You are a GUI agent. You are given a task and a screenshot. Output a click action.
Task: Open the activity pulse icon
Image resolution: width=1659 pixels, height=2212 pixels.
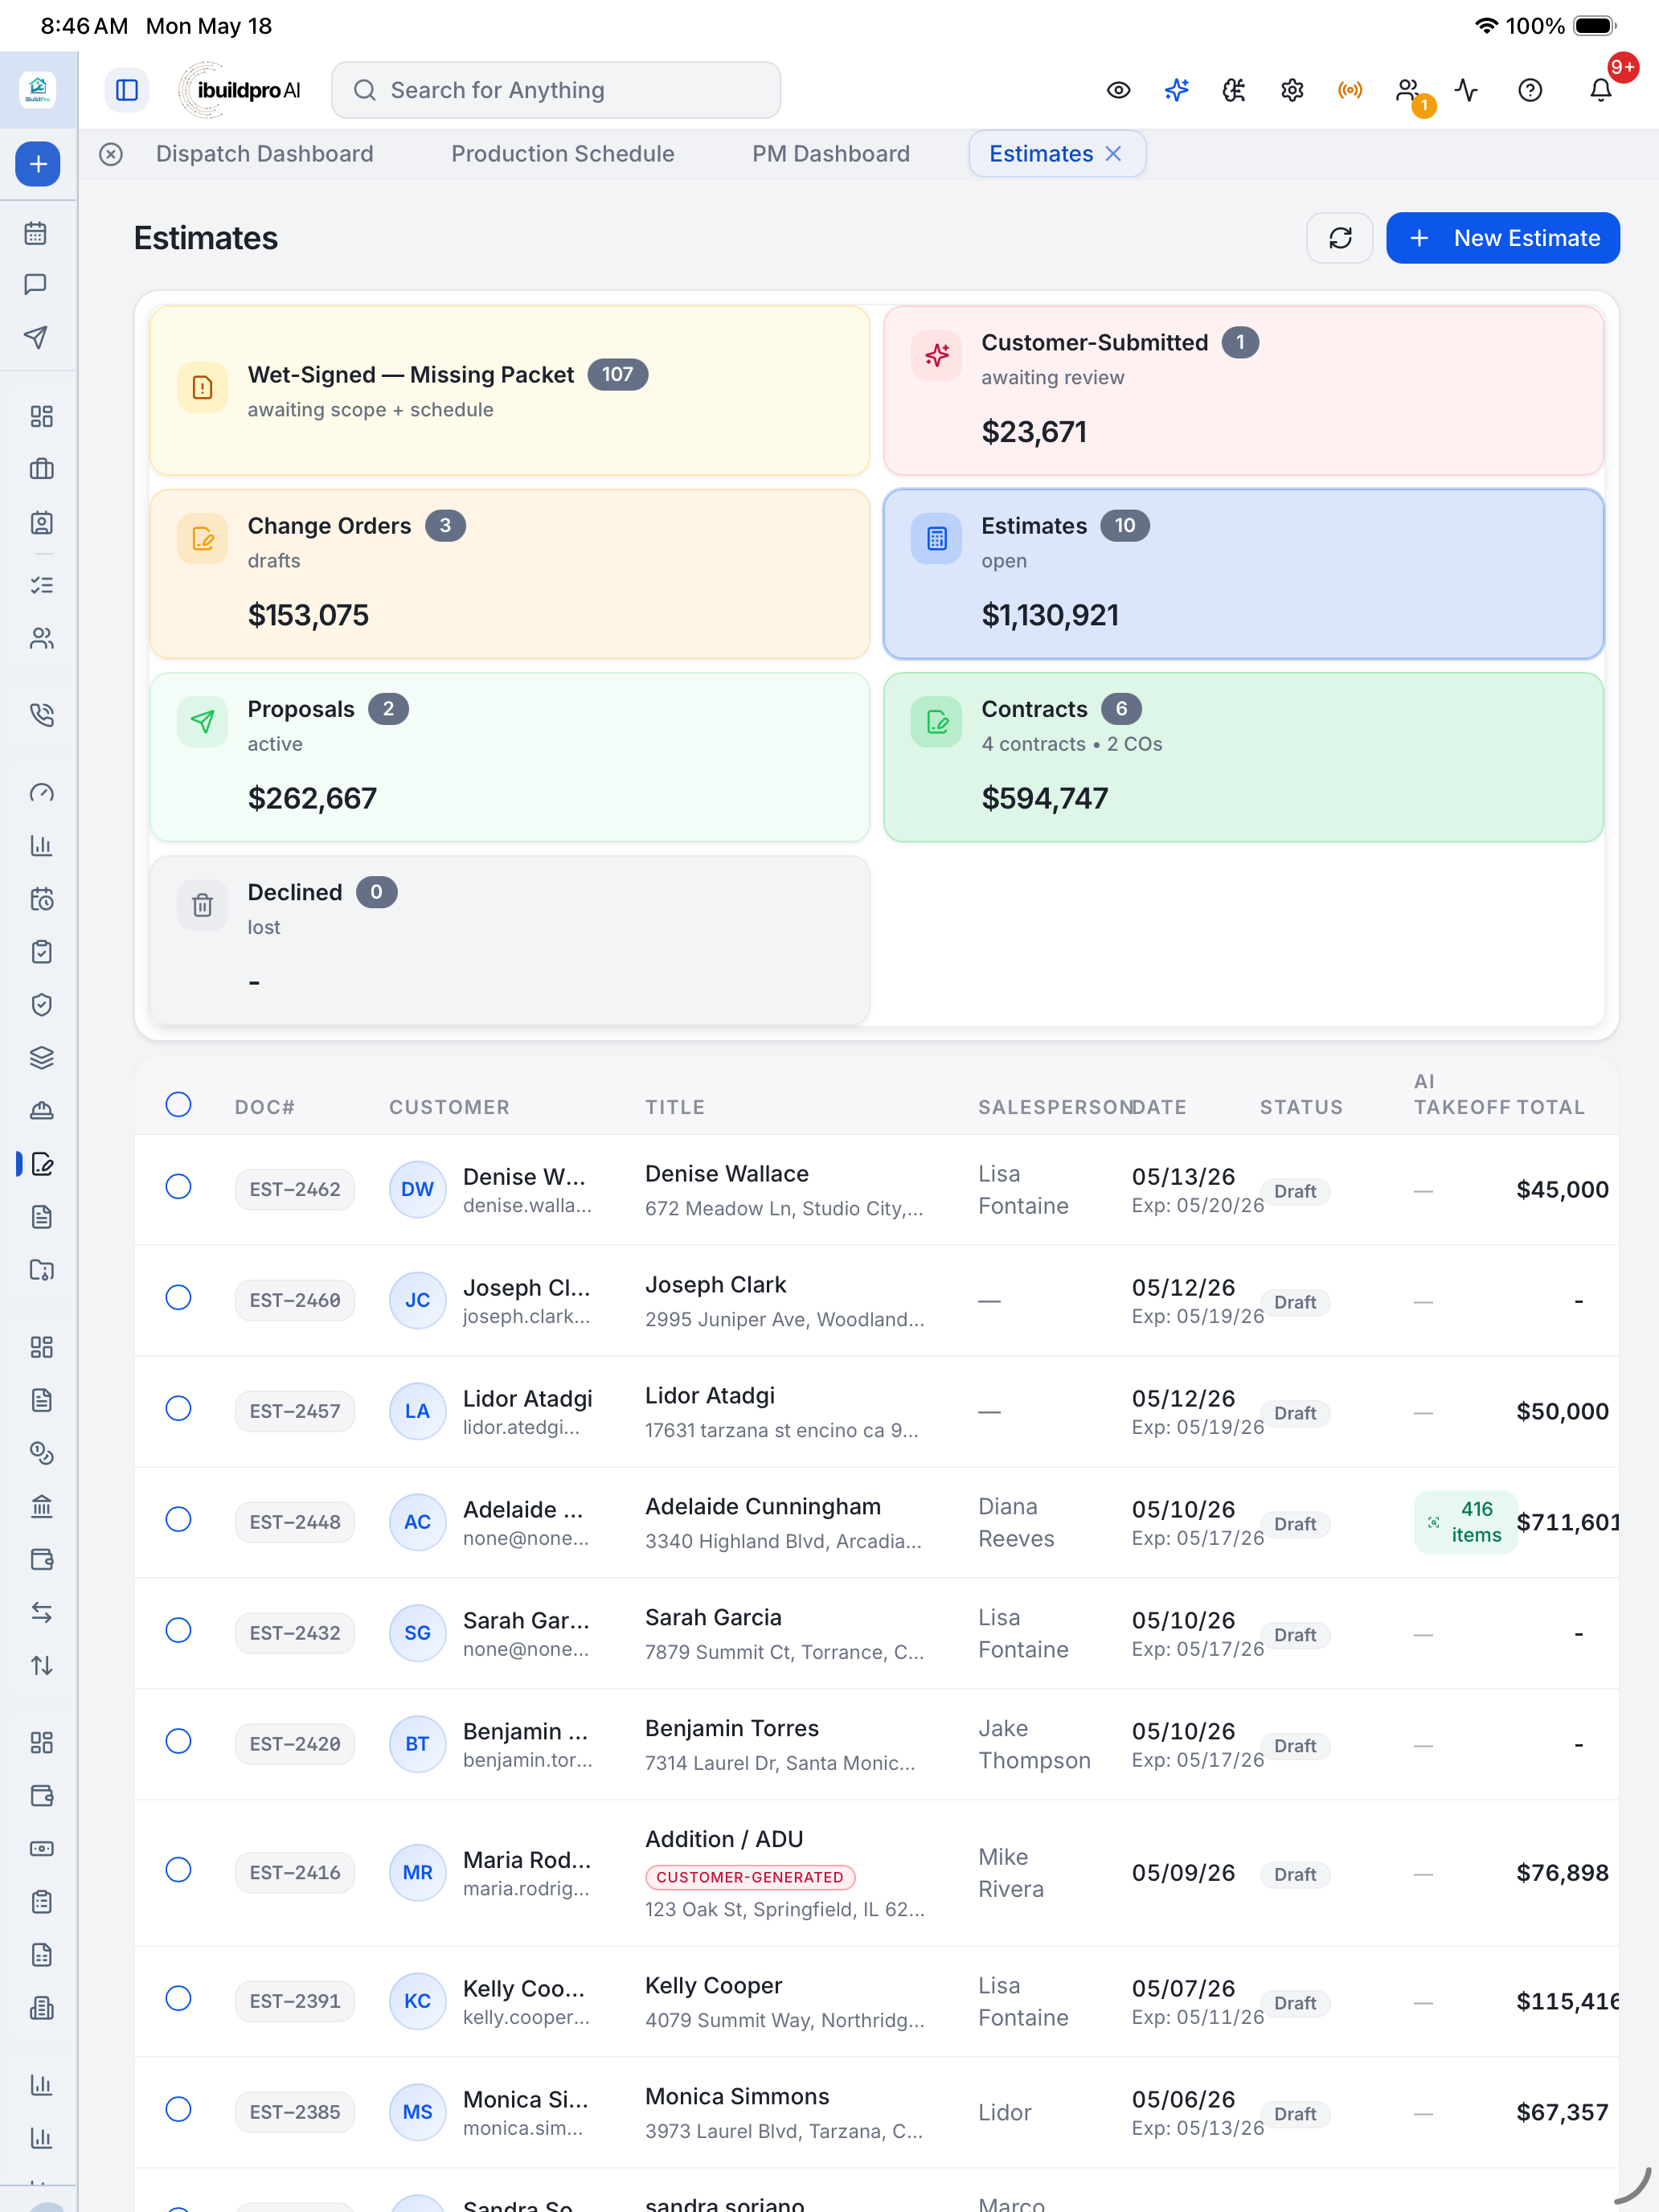1466,90
